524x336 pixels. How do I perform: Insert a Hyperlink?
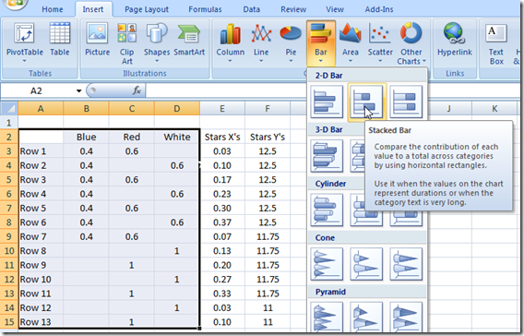(455, 39)
